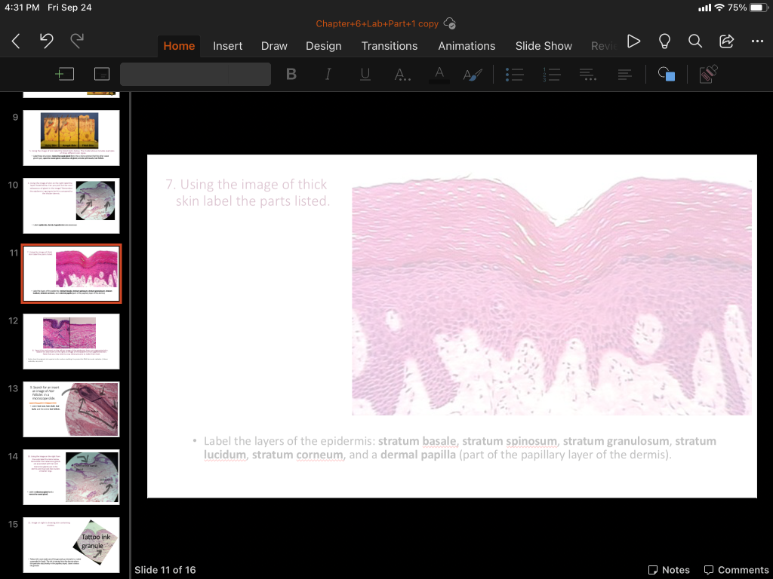Open Shapes and styles gallery

666,74
